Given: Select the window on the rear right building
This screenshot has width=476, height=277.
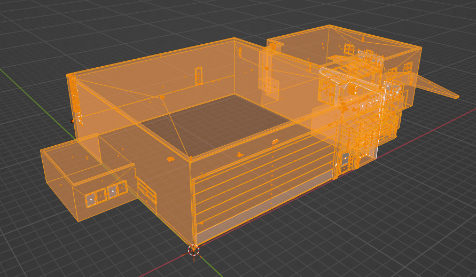Looking at the screenshot, I should (x=348, y=50).
